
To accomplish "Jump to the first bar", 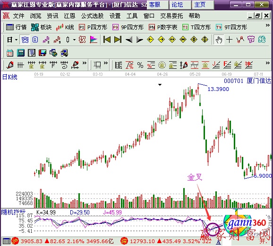I will pos(107,40).
